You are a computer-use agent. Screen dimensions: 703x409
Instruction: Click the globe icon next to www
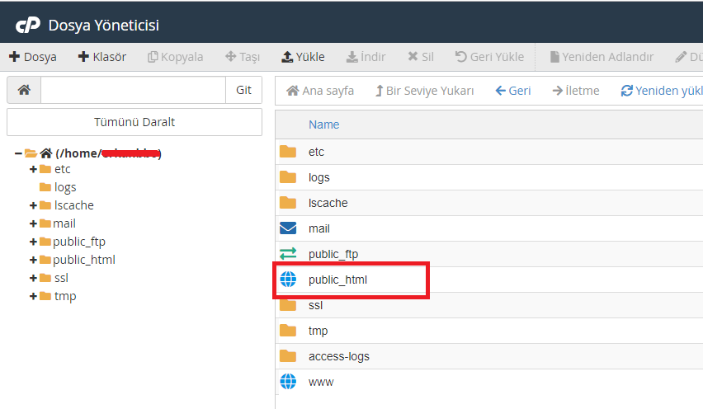(x=288, y=382)
